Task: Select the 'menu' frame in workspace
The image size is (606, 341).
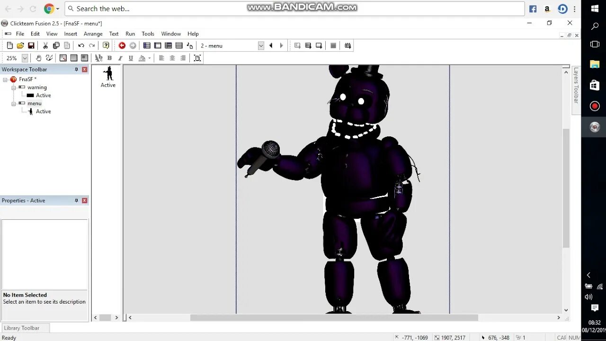Action: click(34, 103)
